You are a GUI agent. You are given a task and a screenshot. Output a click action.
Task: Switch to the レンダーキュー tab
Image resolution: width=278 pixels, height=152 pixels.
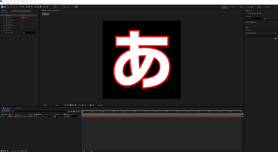point(18,108)
